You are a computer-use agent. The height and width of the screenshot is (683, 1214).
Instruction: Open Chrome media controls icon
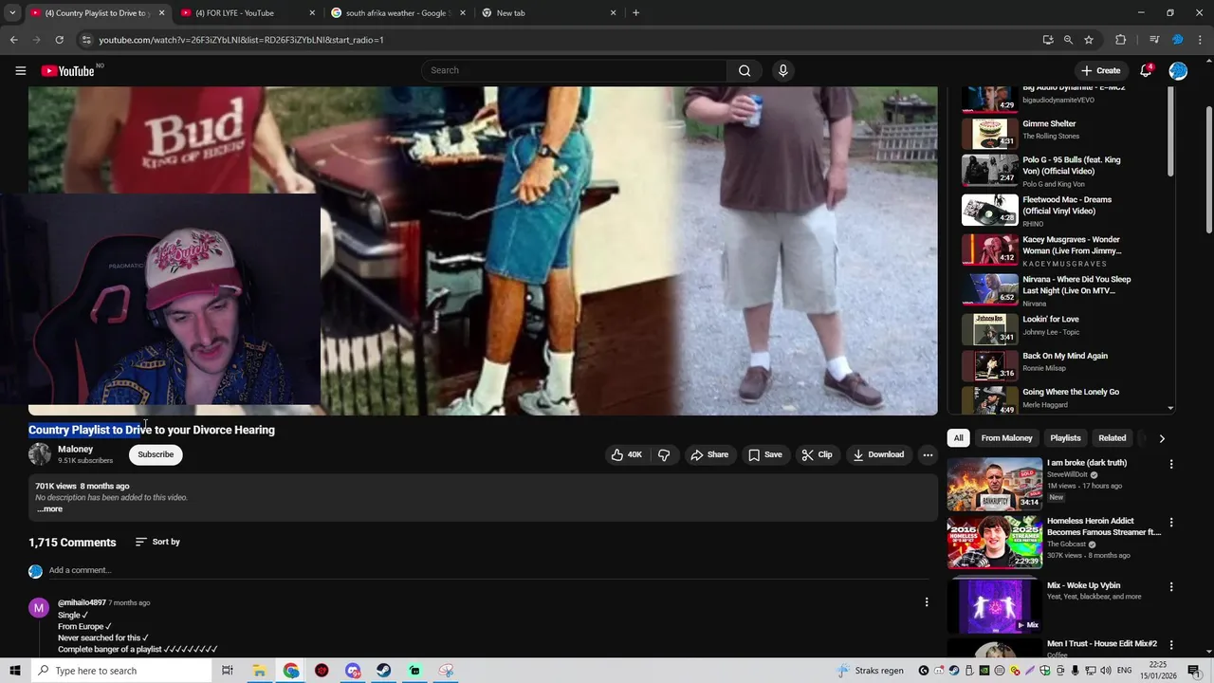tap(1154, 40)
